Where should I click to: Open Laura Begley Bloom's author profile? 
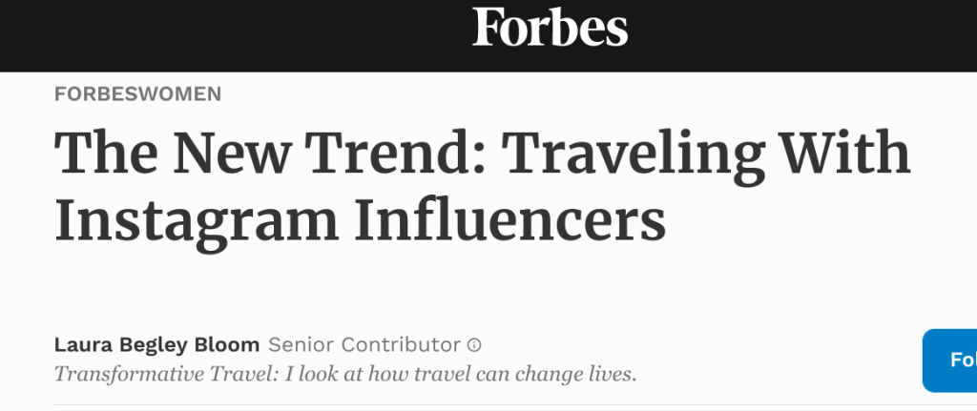[156, 344]
